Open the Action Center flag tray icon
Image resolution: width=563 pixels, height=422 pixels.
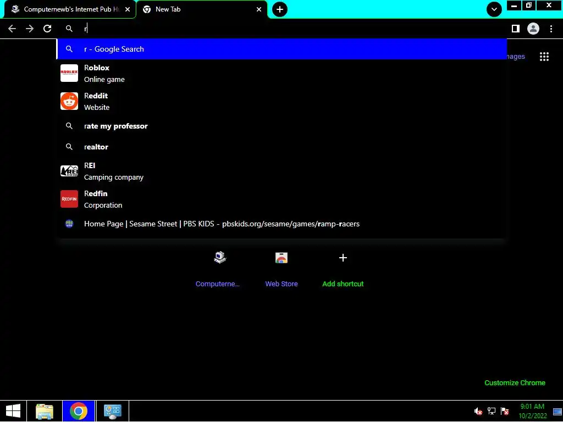(505, 411)
